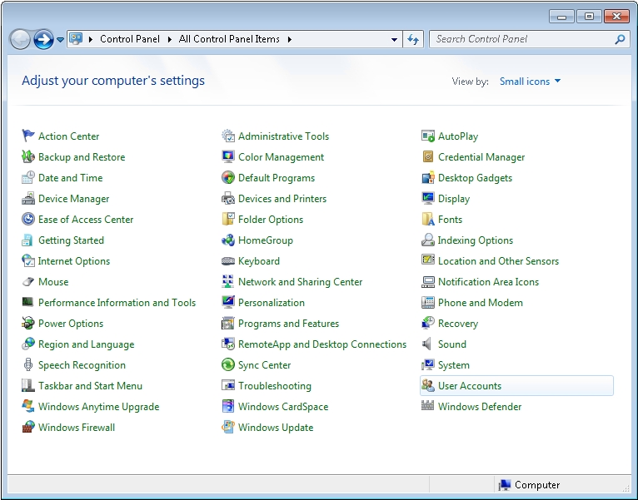
Task: Open the System link
Action: tap(454, 365)
